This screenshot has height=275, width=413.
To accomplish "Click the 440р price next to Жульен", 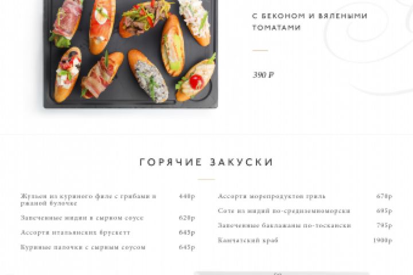I will click(187, 197).
